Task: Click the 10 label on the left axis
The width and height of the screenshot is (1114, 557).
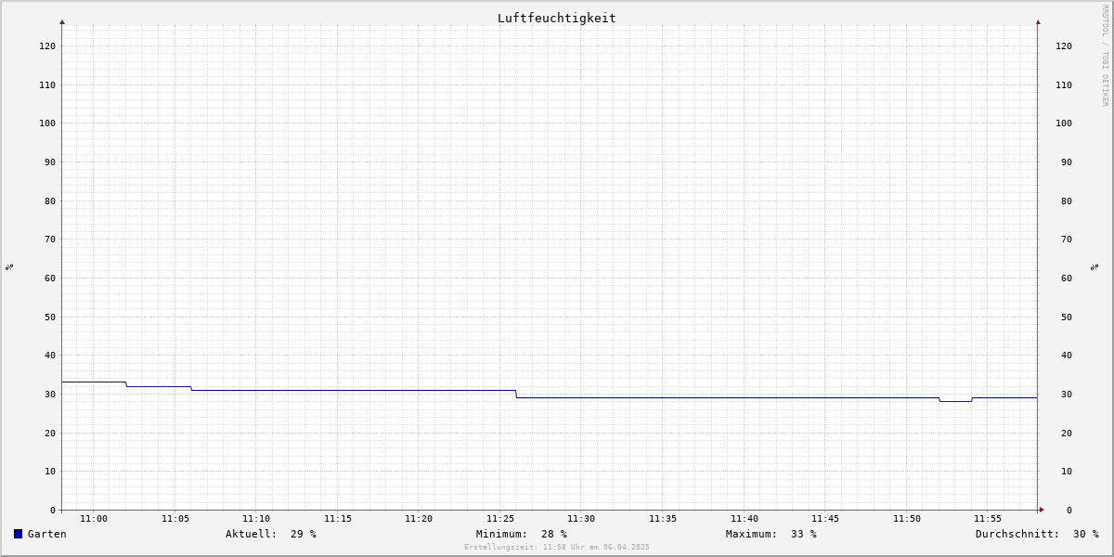Action: [50, 471]
